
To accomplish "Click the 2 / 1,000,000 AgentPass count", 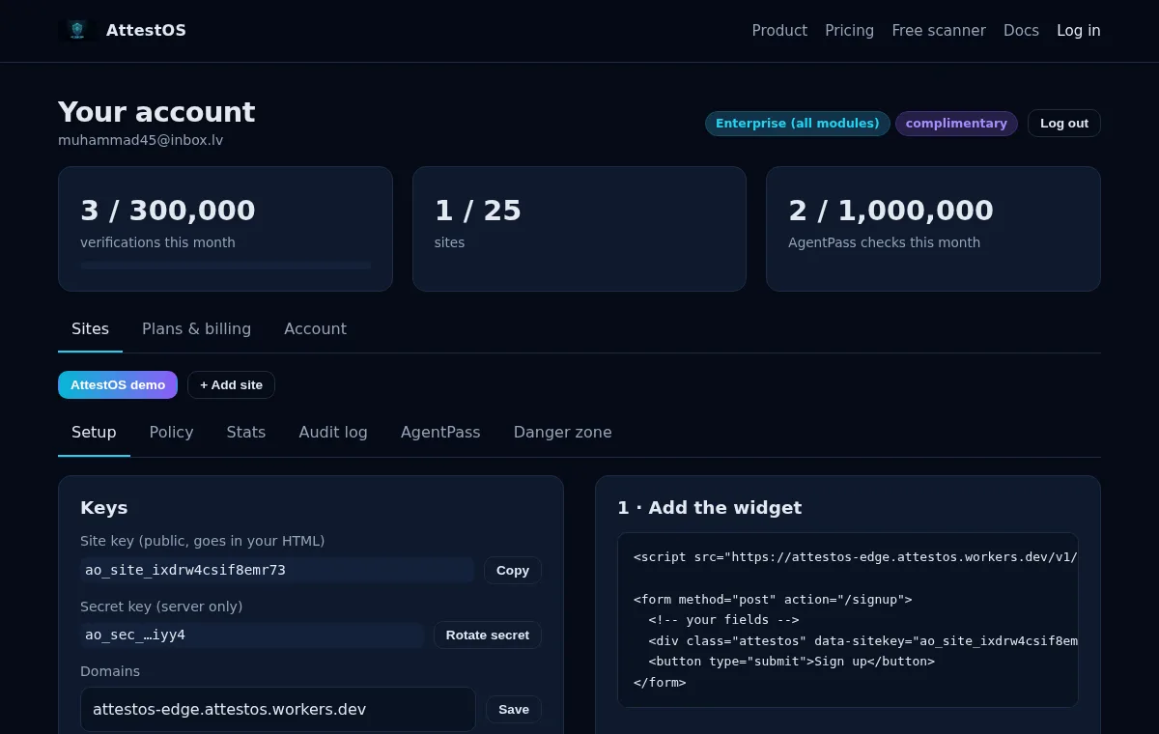I will pos(890,211).
